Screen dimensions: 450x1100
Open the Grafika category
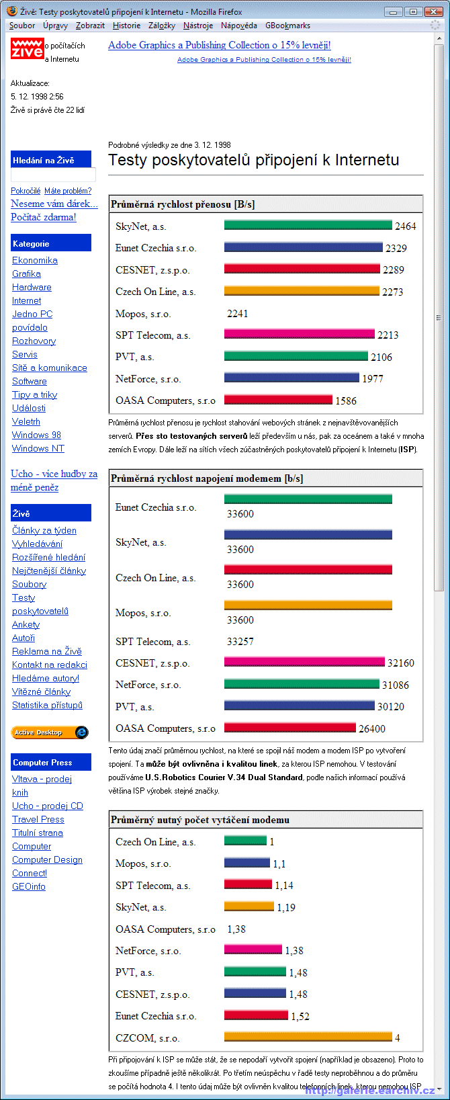point(26,273)
